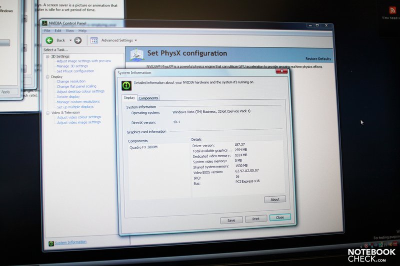
Task: Select Change resolution
Action: (x=71, y=81)
